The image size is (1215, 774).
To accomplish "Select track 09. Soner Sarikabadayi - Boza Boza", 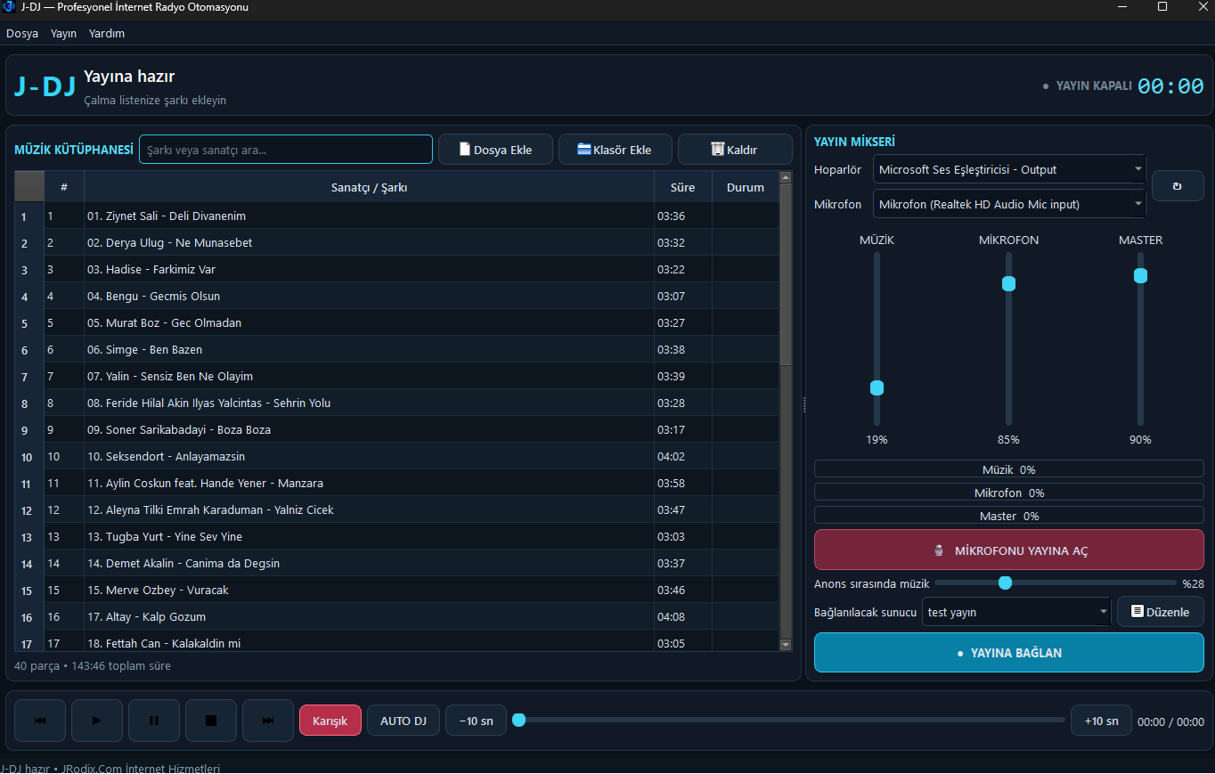I will tap(369, 429).
